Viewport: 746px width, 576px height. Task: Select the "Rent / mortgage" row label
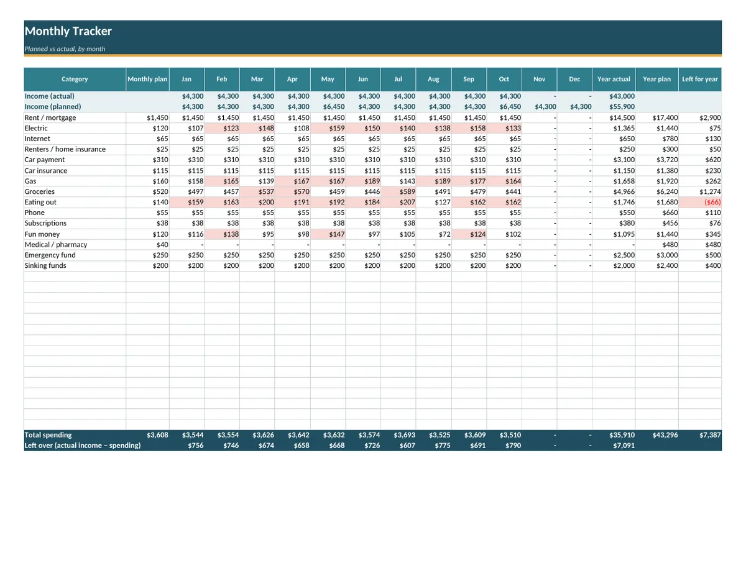tap(50, 117)
